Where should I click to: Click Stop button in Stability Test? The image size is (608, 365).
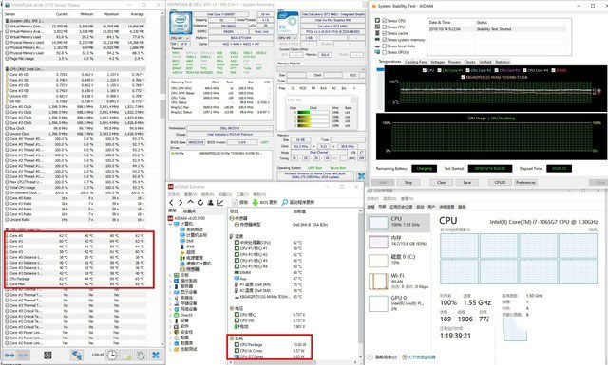408,182
